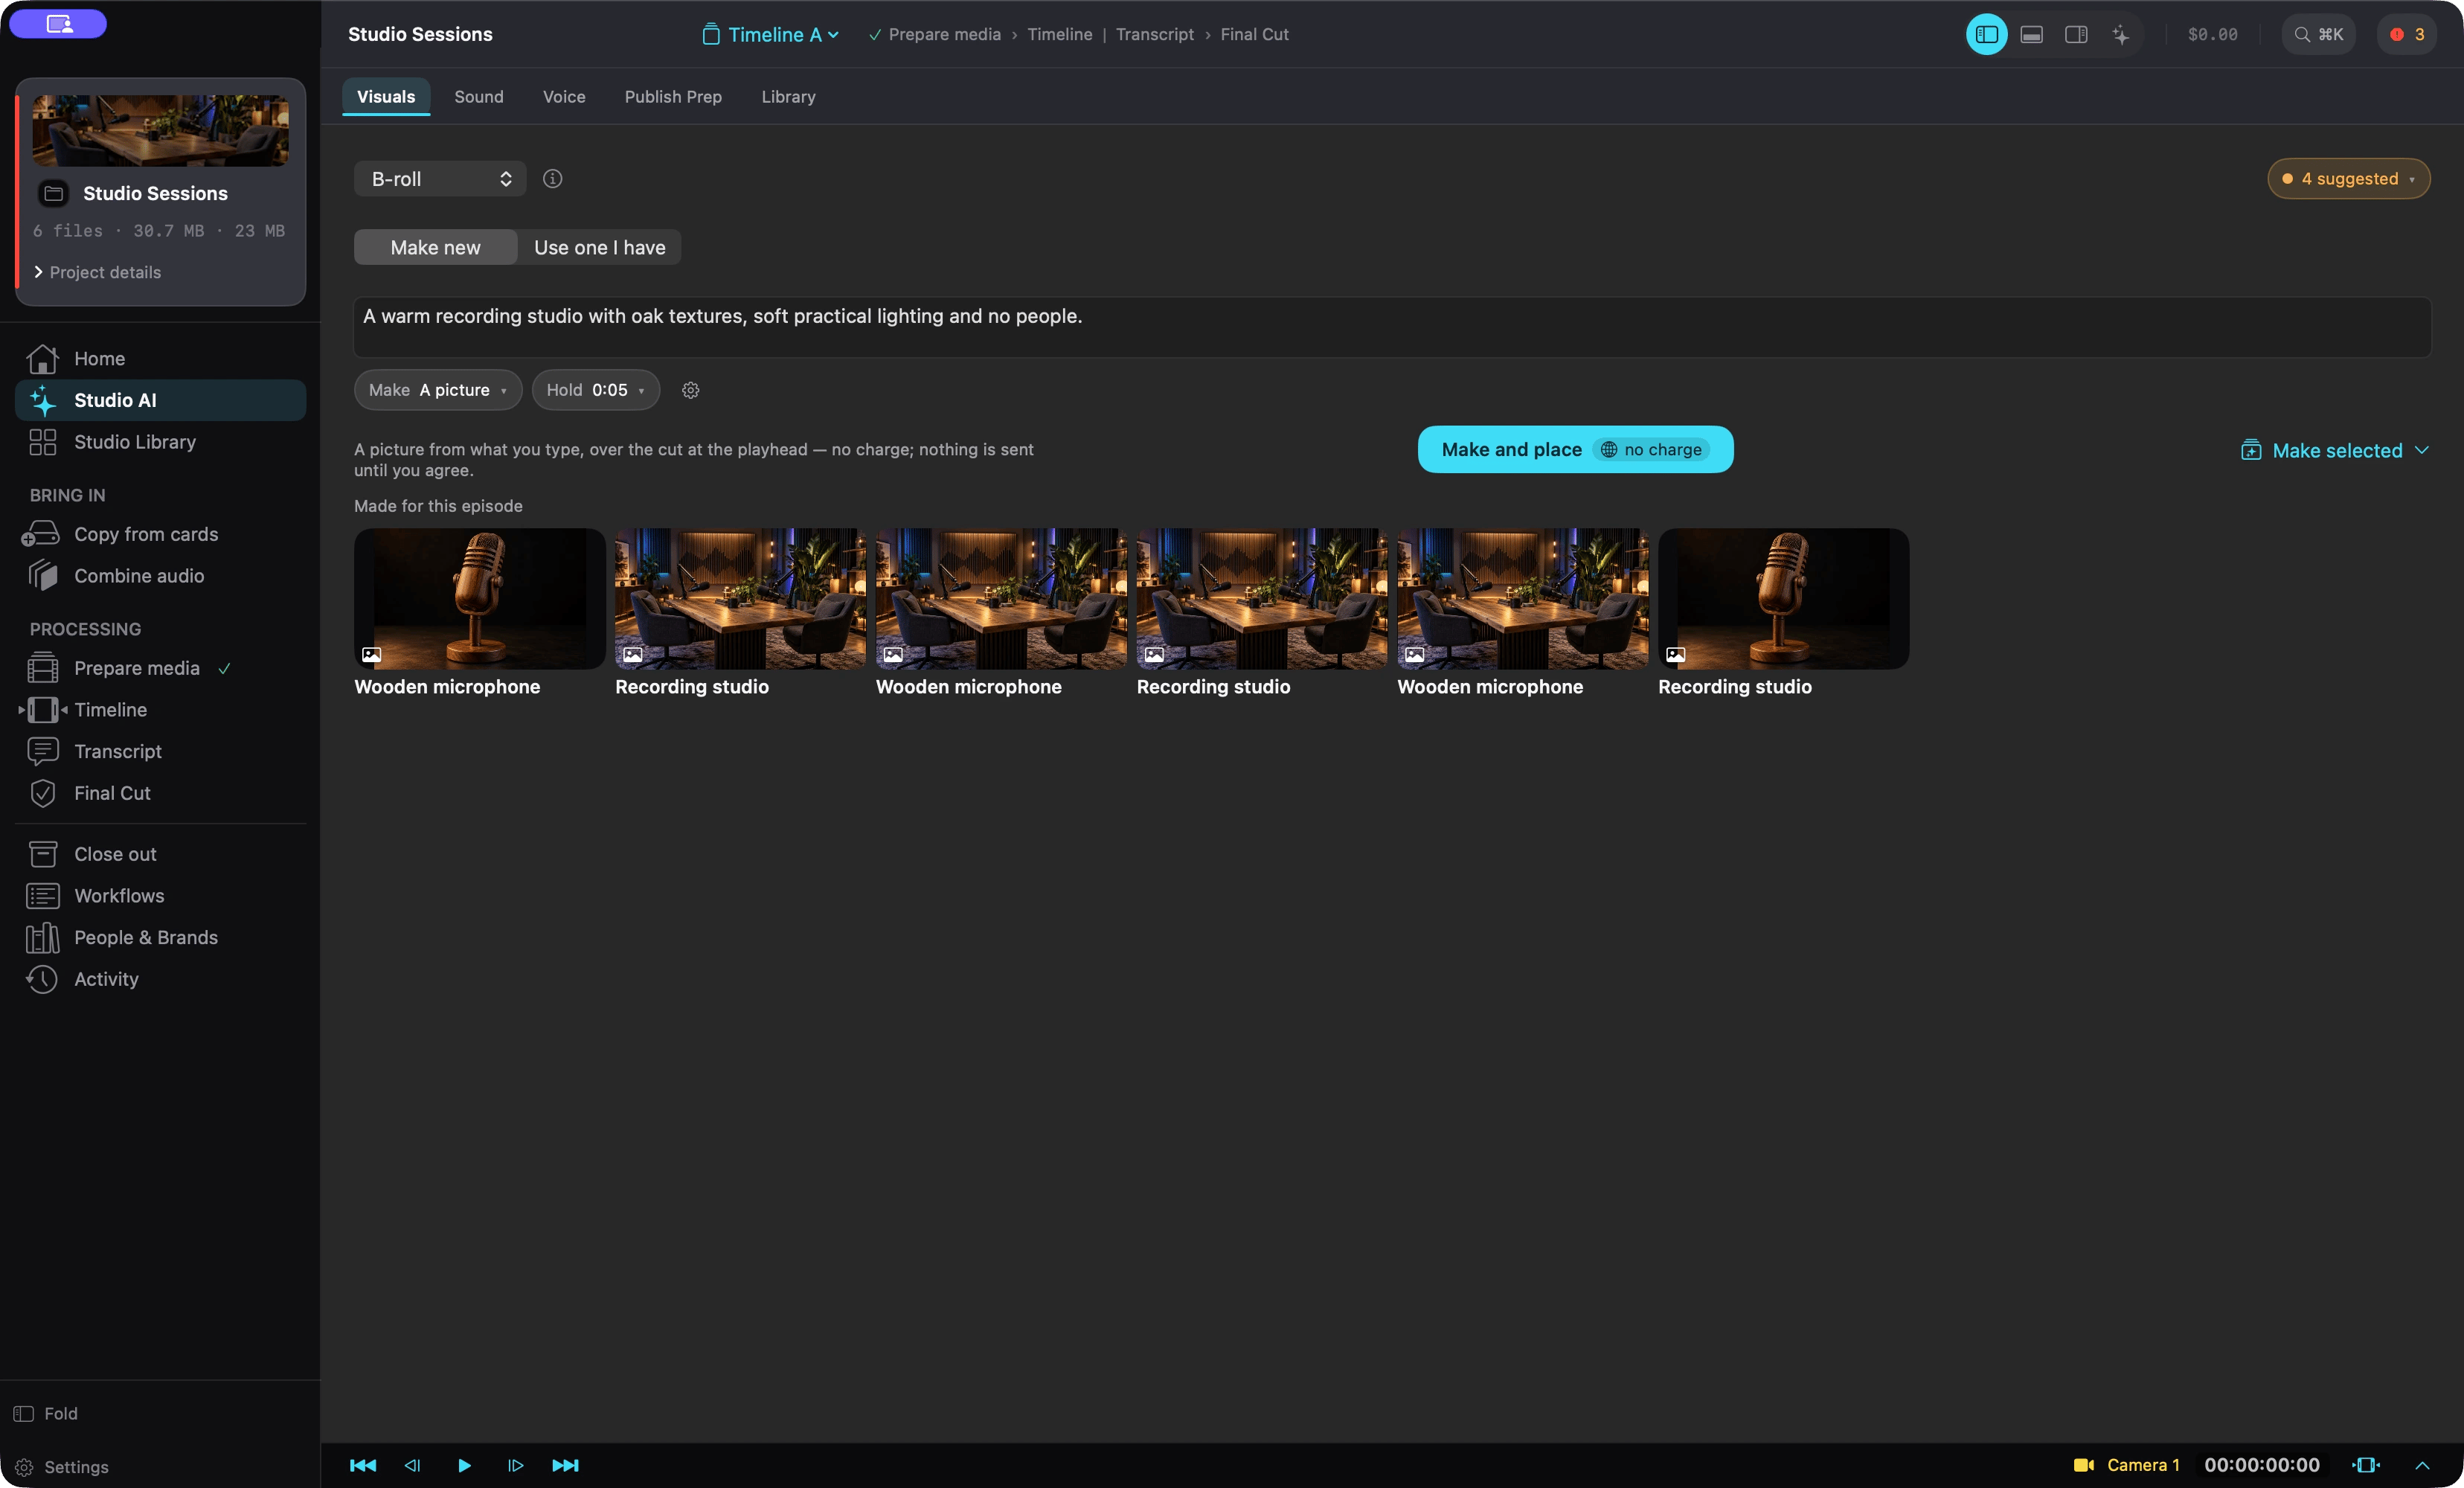Open Settings in the sidebar
The image size is (2464, 1488).
62,1467
